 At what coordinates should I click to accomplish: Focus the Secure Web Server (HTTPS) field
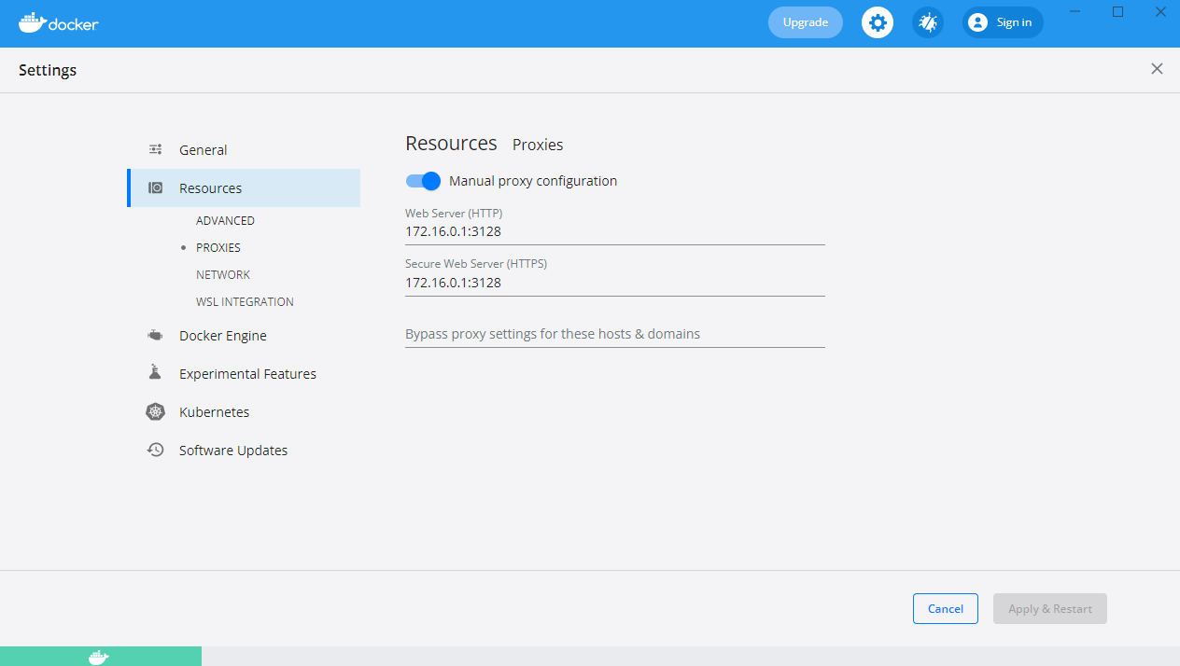tap(615, 283)
